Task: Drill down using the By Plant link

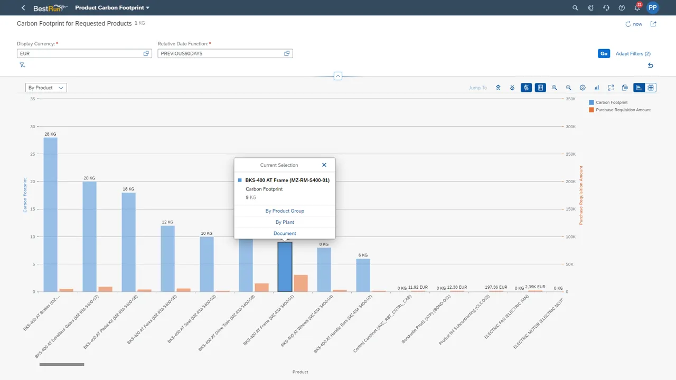Action: click(x=285, y=222)
